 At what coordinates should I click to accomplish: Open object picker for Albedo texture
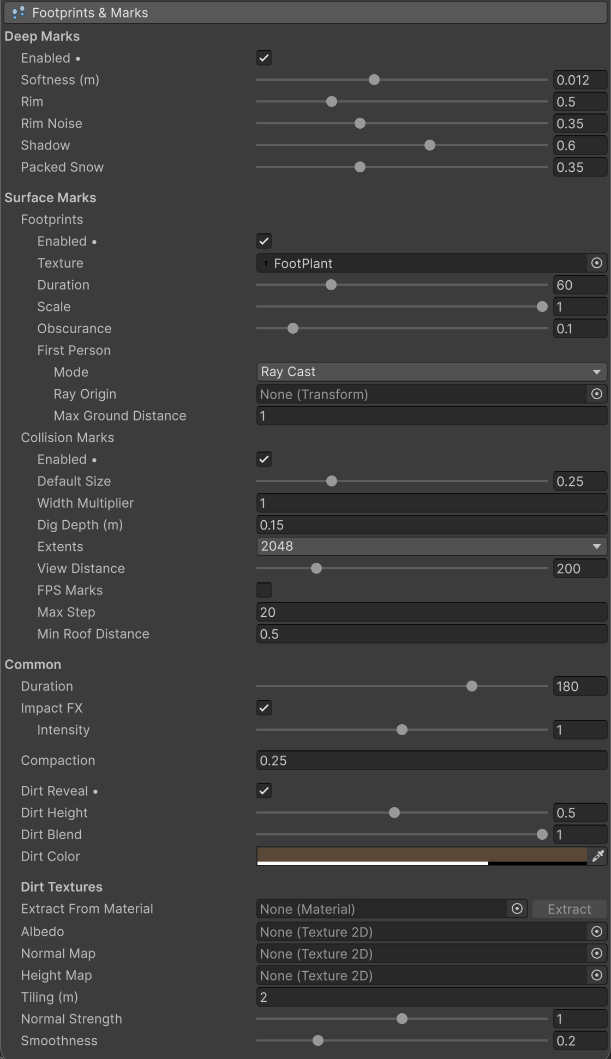[597, 931]
